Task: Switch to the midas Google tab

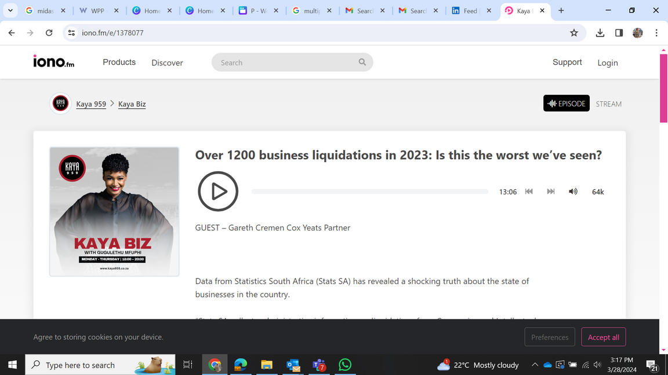Action: click(45, 10)
